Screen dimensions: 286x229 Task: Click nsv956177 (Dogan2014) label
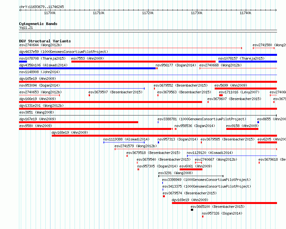coord(176,65)
